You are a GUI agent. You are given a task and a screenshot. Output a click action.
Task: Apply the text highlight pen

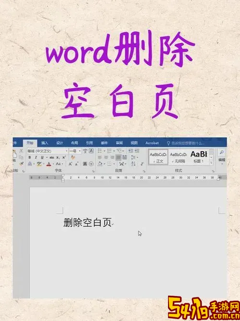39,164
